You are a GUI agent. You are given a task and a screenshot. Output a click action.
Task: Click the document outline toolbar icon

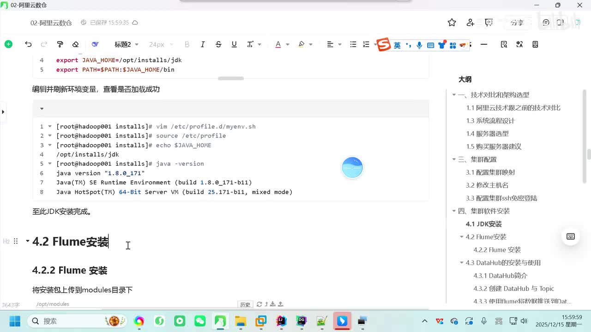click(535, 44)
